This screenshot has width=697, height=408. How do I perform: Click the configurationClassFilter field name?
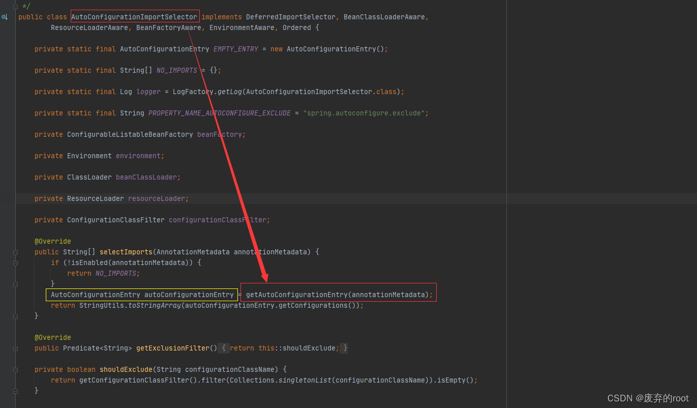click(x=218, y=220)
